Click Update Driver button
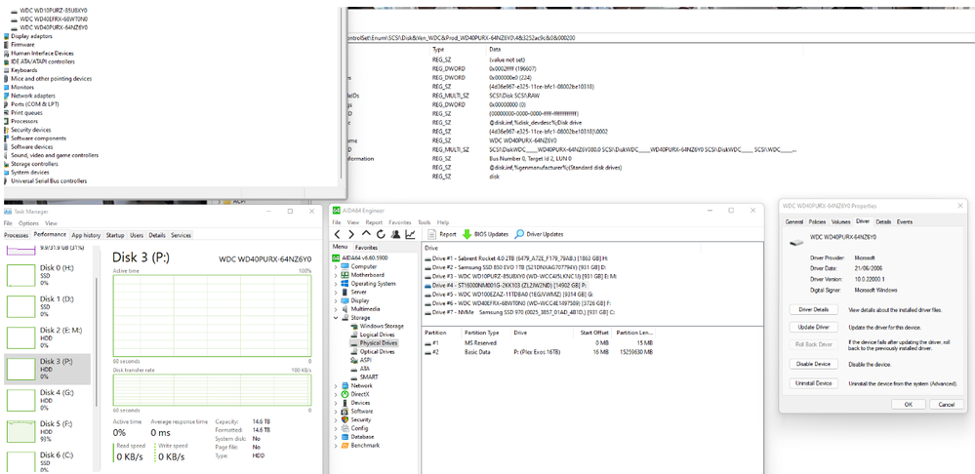 tap(813, 327)
